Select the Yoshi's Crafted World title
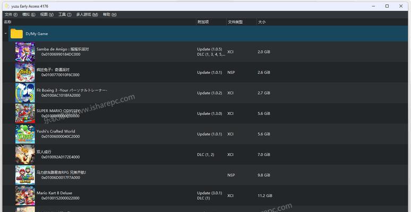This screenshot has height=212, width=411. coord(56,131)
